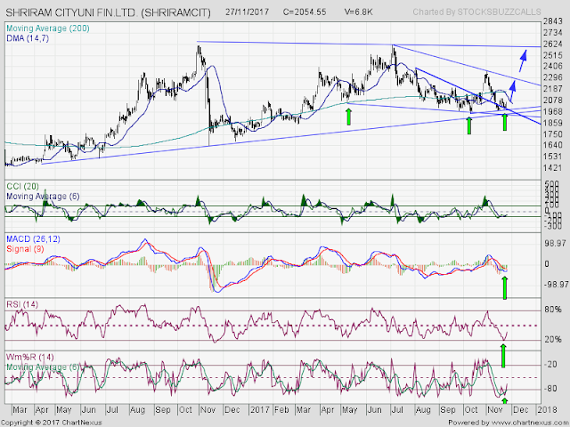Image resolution: width=570 pixels, height=427 pixels.
Task: Click the 0 label on the MACD axis
Action: (x=547, y=264)
